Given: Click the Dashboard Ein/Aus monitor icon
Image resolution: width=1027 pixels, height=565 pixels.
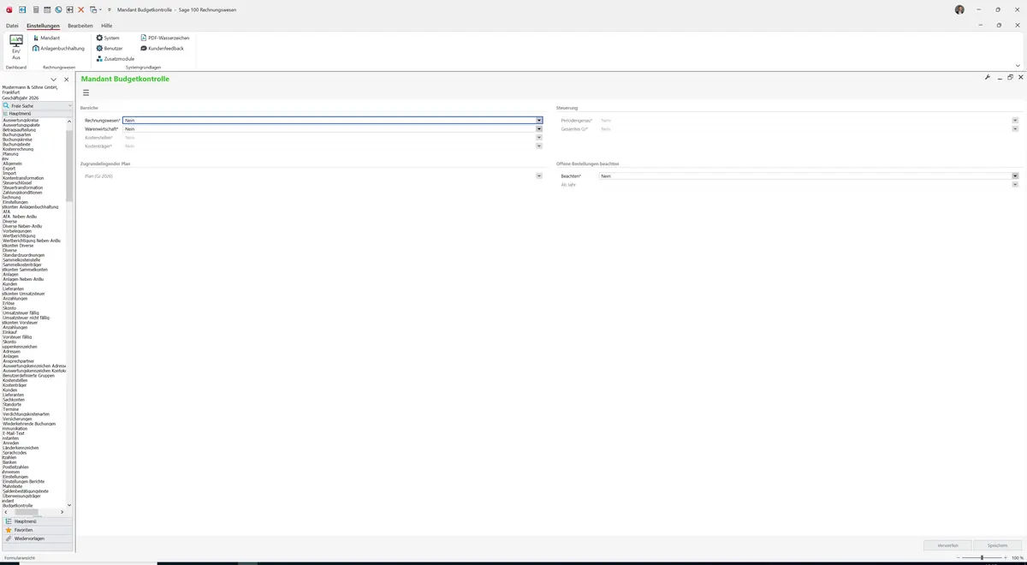Looking at the screenshot, I should 15,41.
